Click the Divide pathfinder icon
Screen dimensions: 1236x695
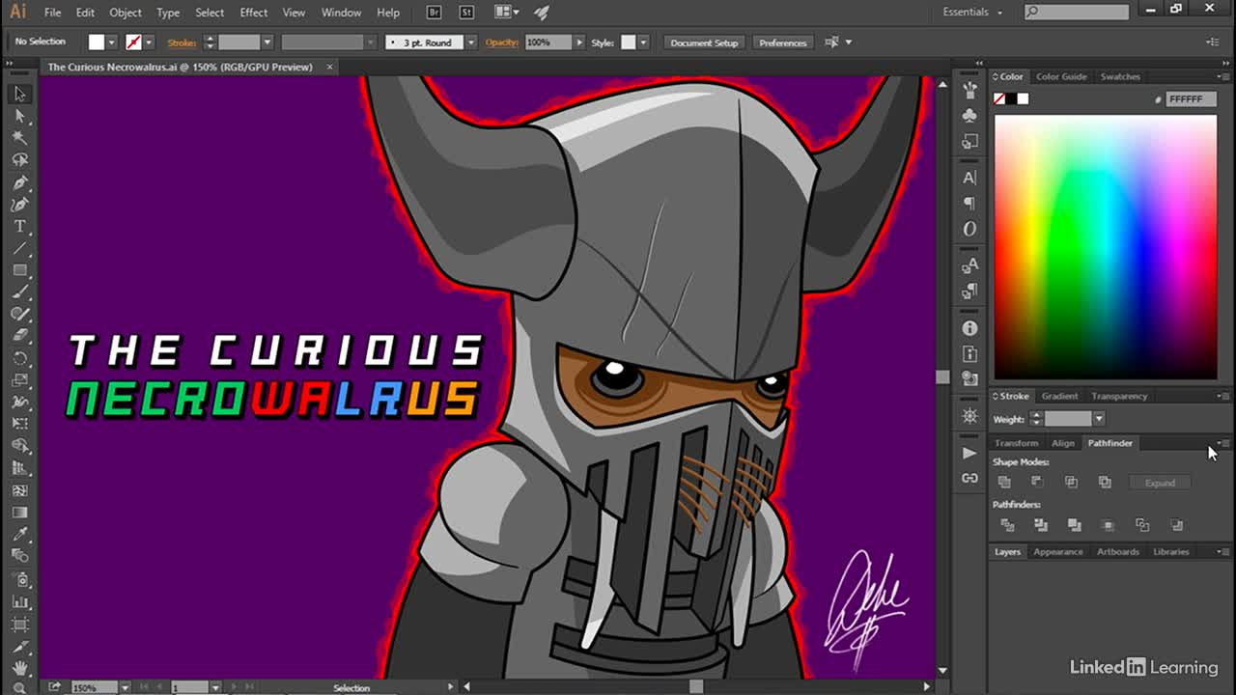point(1007,525)
